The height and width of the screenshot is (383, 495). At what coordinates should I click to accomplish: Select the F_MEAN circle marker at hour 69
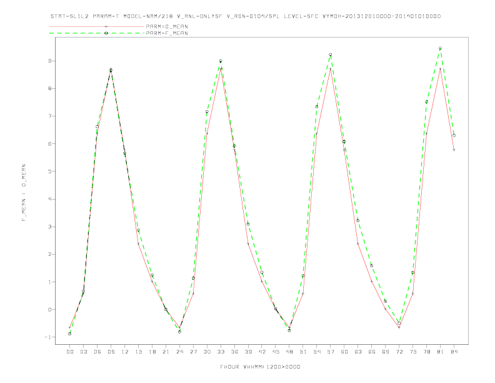click(385, 301)
